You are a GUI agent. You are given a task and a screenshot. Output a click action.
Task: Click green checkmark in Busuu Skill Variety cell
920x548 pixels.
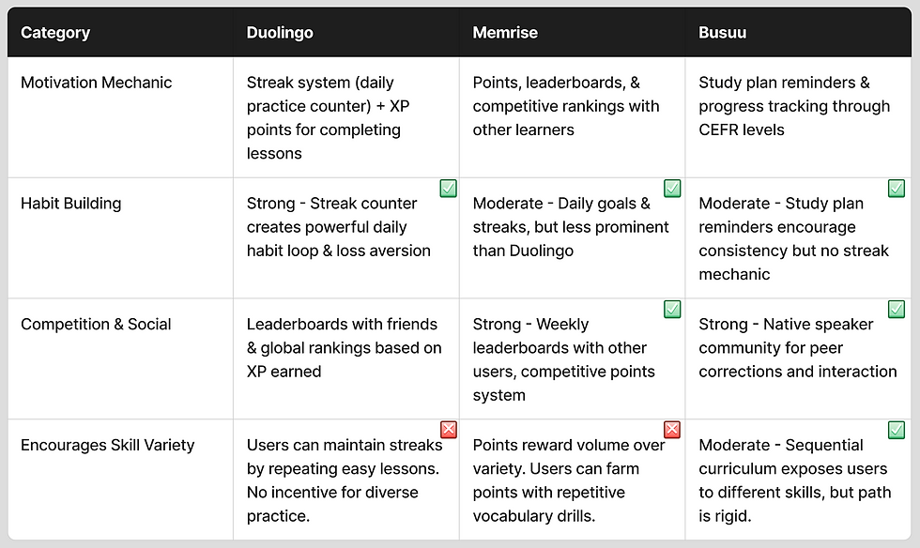point(897,430)
